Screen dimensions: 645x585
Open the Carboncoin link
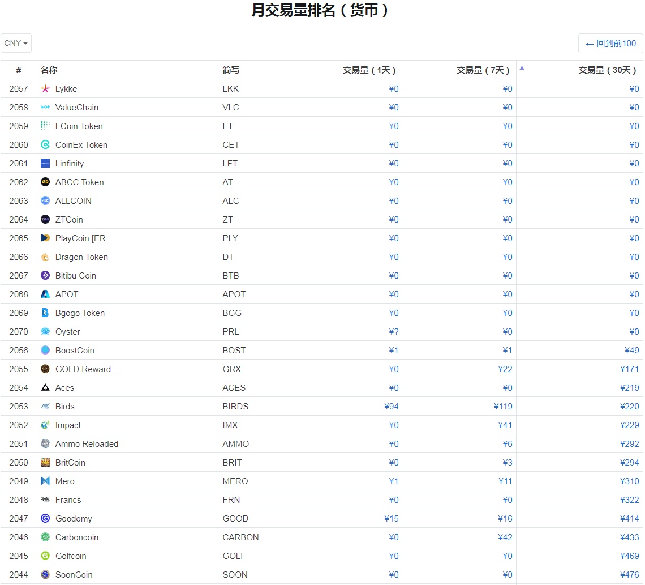click(x=77, y=537)
